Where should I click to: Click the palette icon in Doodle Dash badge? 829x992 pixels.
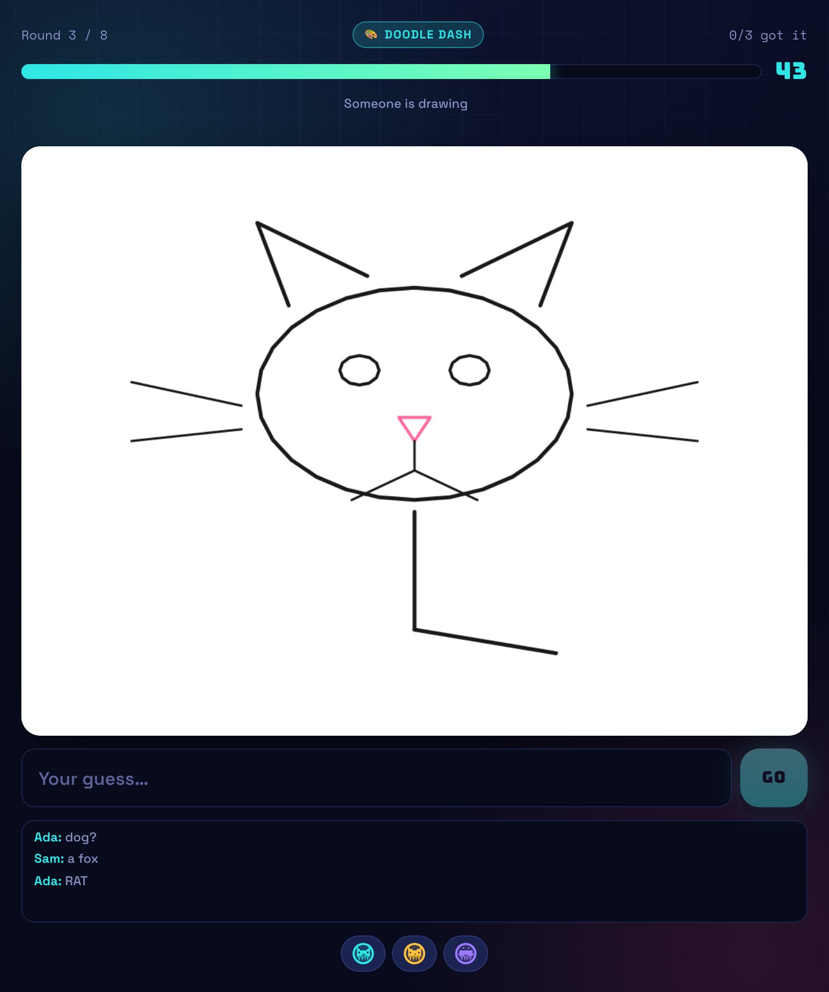pyautogui.click(x=371, y=35)
